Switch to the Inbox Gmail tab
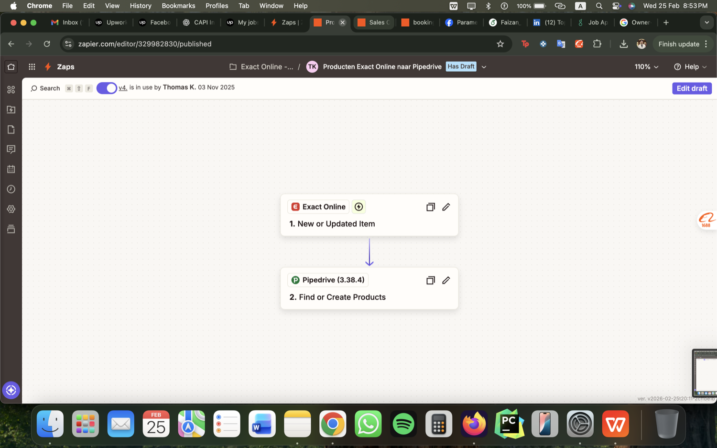 67,22
